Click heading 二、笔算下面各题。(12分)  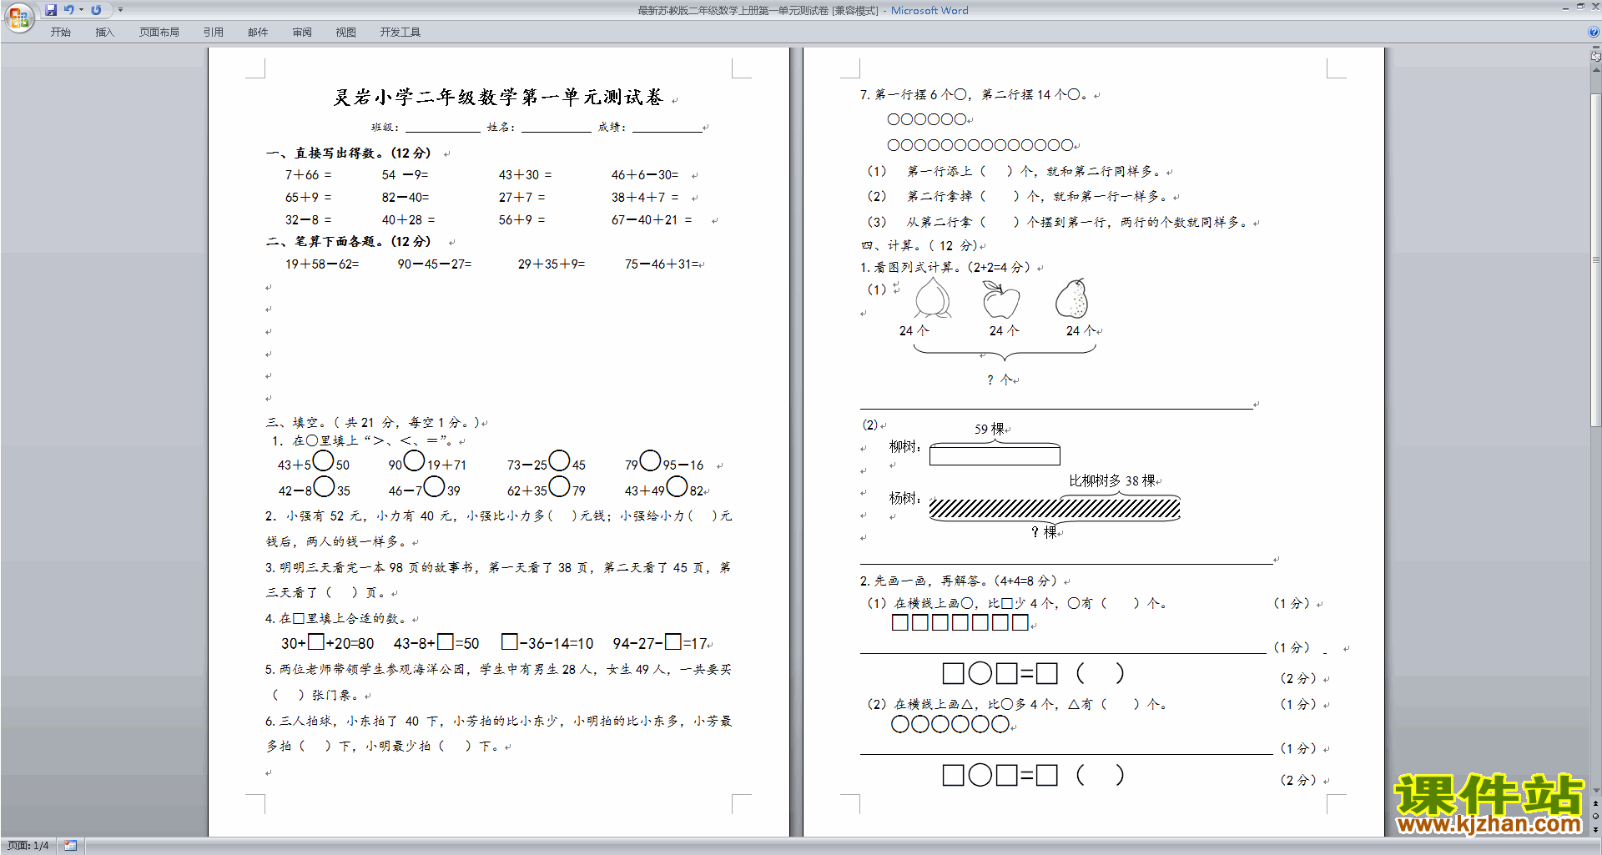[x=349, y=242]
